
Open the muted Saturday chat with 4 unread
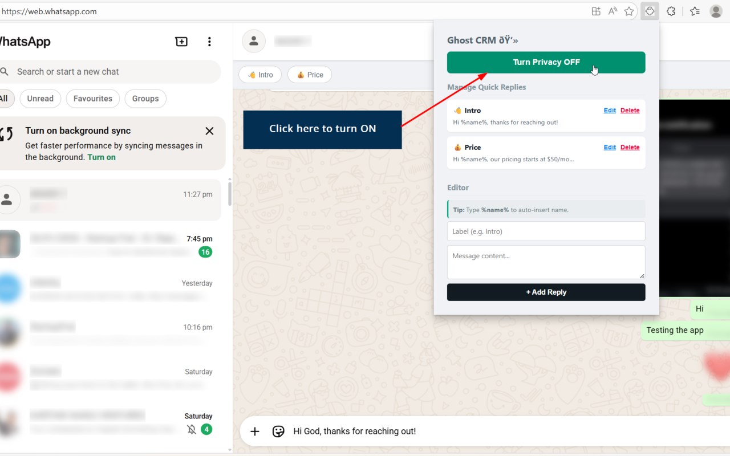pyautogui.click(x=111, y=422)
